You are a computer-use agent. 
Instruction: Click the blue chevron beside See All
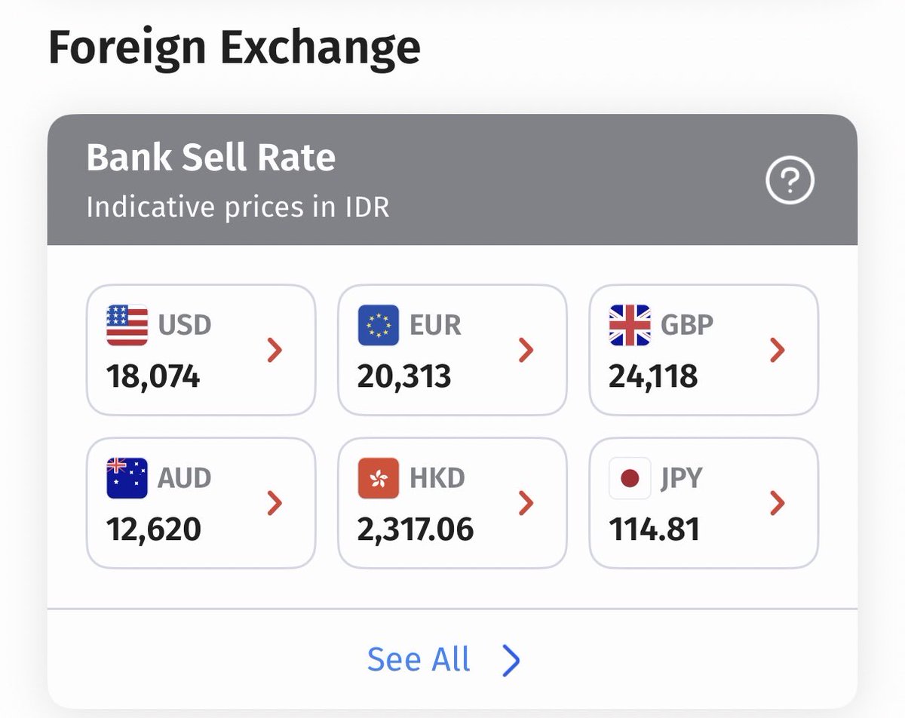511,661
